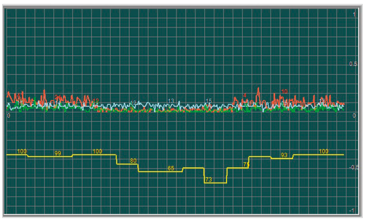Click the yellow "80" step label
This screenshot has width=366, height=221.
[x=133, y=161]
